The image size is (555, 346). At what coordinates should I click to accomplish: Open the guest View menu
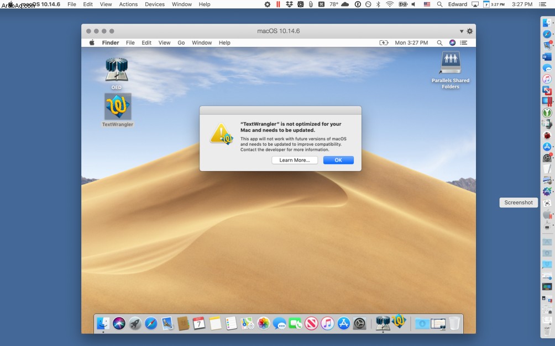(164, 42)
